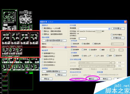Select 上下,左右 print order option
130x94 pixels.
95,56
